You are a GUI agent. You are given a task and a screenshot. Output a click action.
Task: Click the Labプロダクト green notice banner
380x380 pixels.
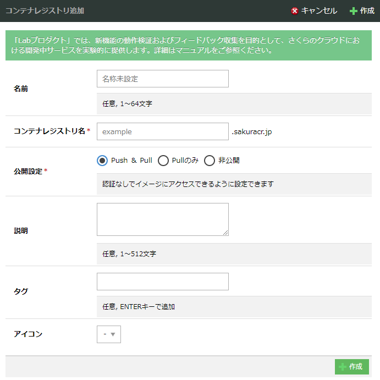189,45
